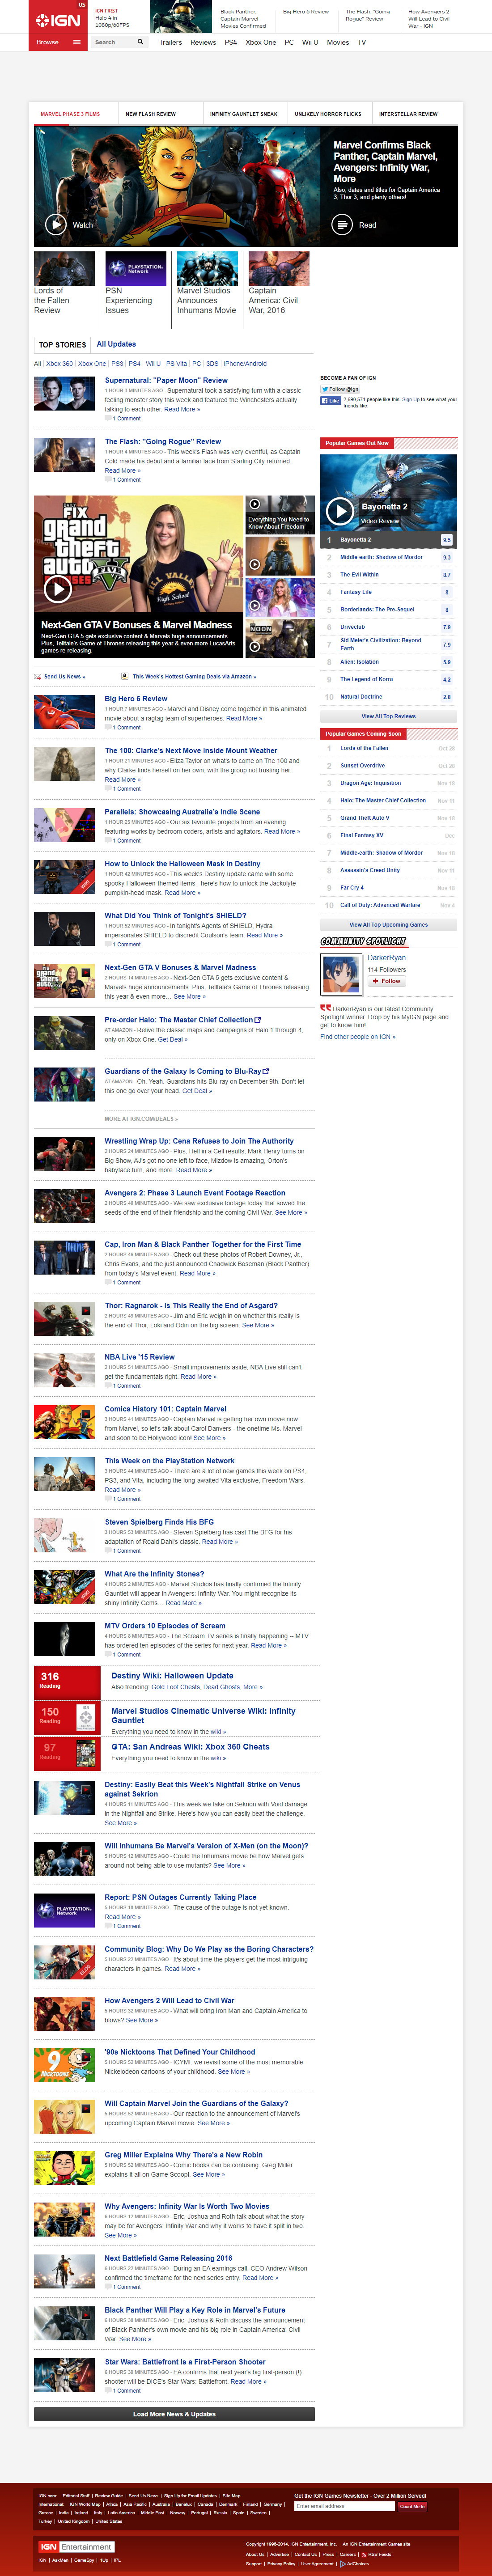Click the Count Me In newsletter button
The width and height of the screenshot is (492, 2576).
pos(413,2506)
